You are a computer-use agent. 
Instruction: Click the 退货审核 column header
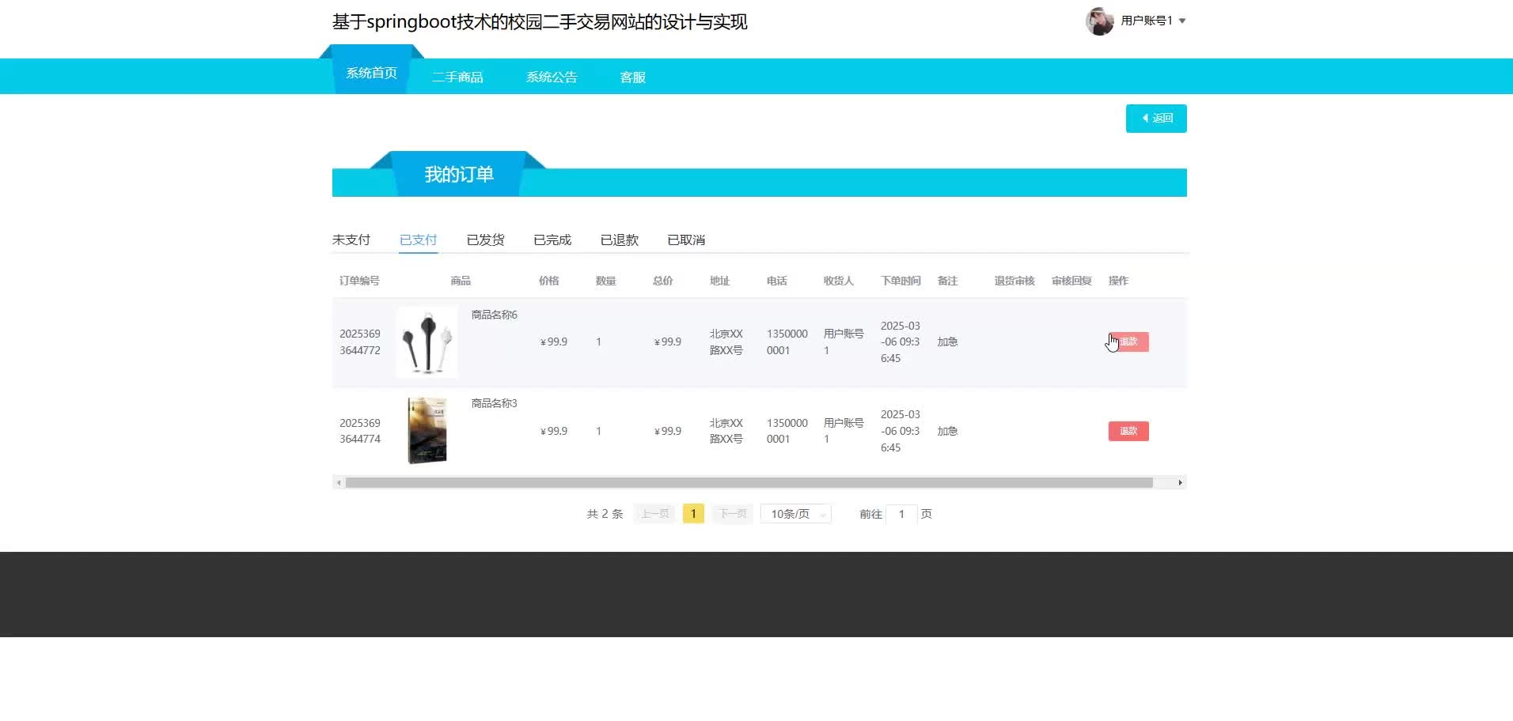click(1015, 281)
